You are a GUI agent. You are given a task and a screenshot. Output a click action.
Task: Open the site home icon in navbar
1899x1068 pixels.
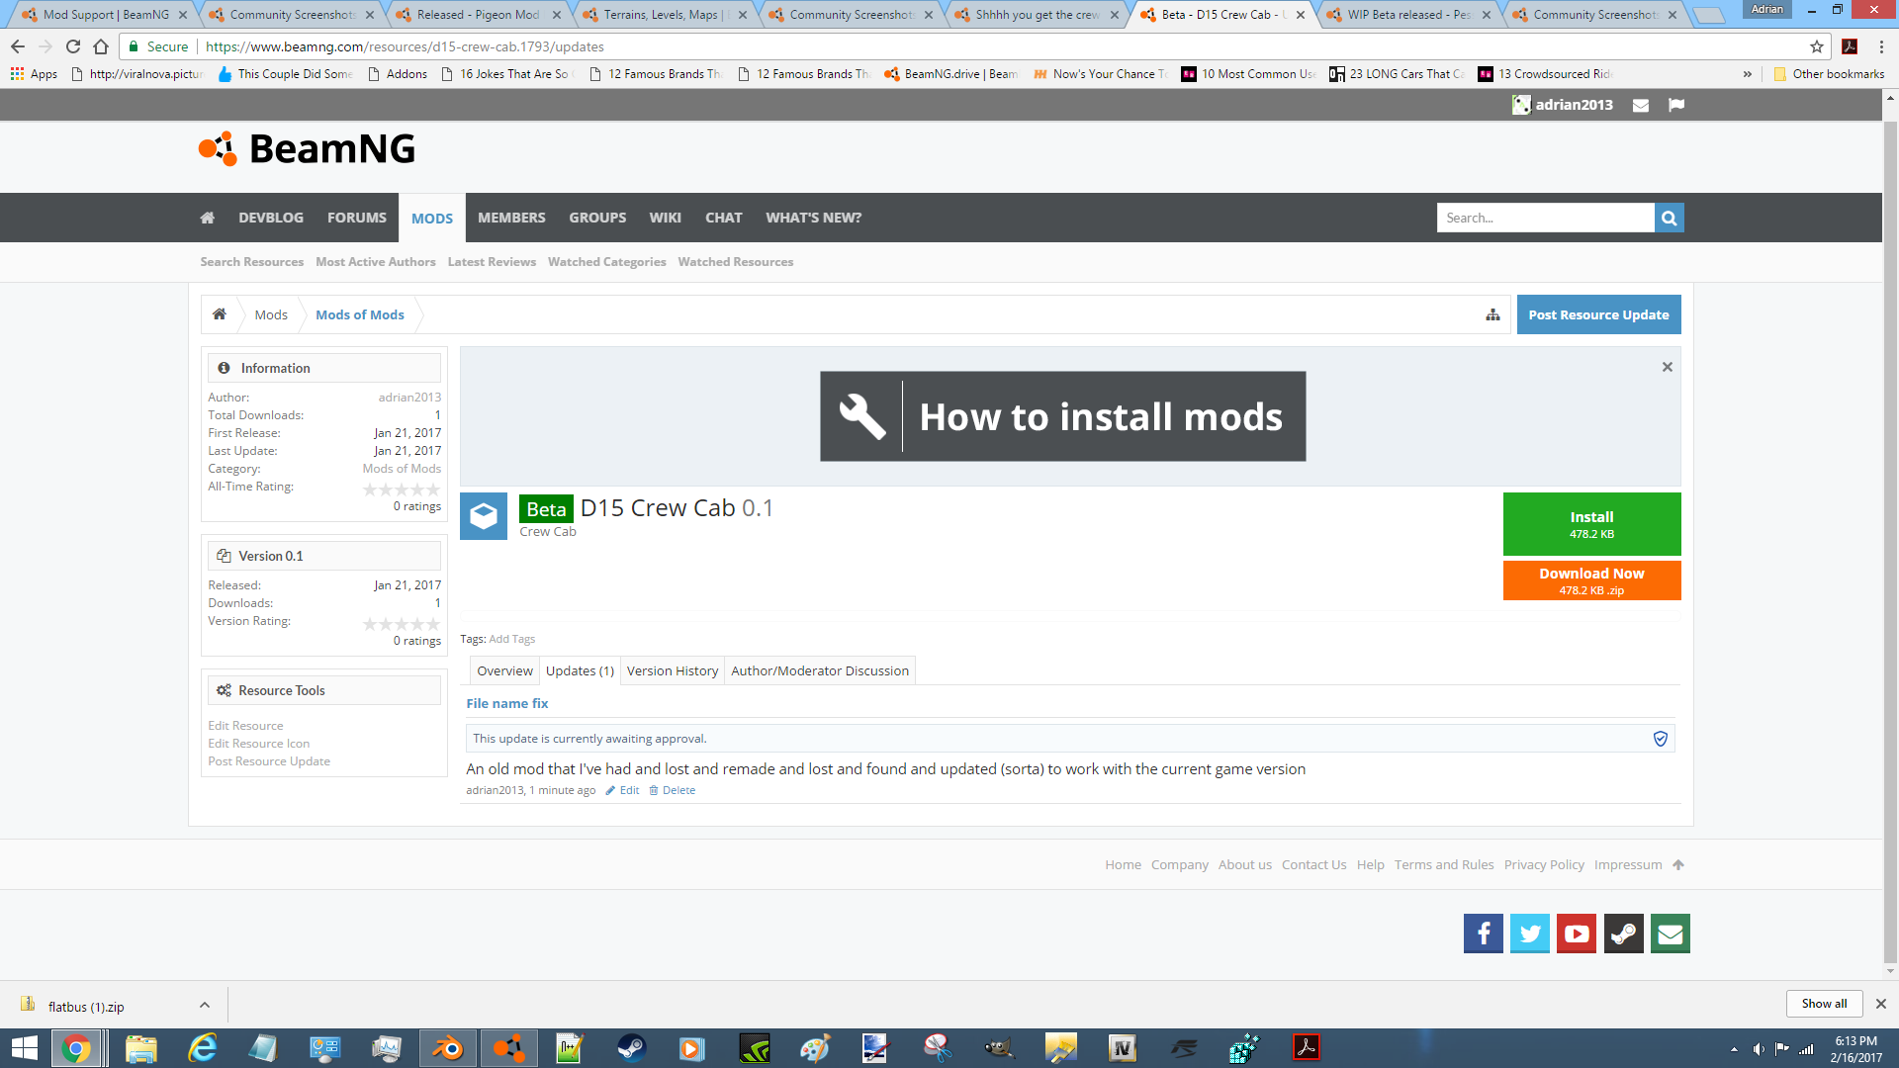point(208,218)
